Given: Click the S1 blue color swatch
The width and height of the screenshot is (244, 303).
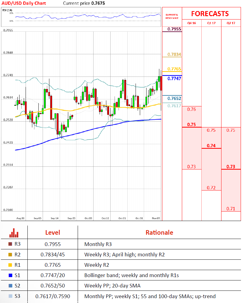Looking at the screenshot, I should 10,275.
